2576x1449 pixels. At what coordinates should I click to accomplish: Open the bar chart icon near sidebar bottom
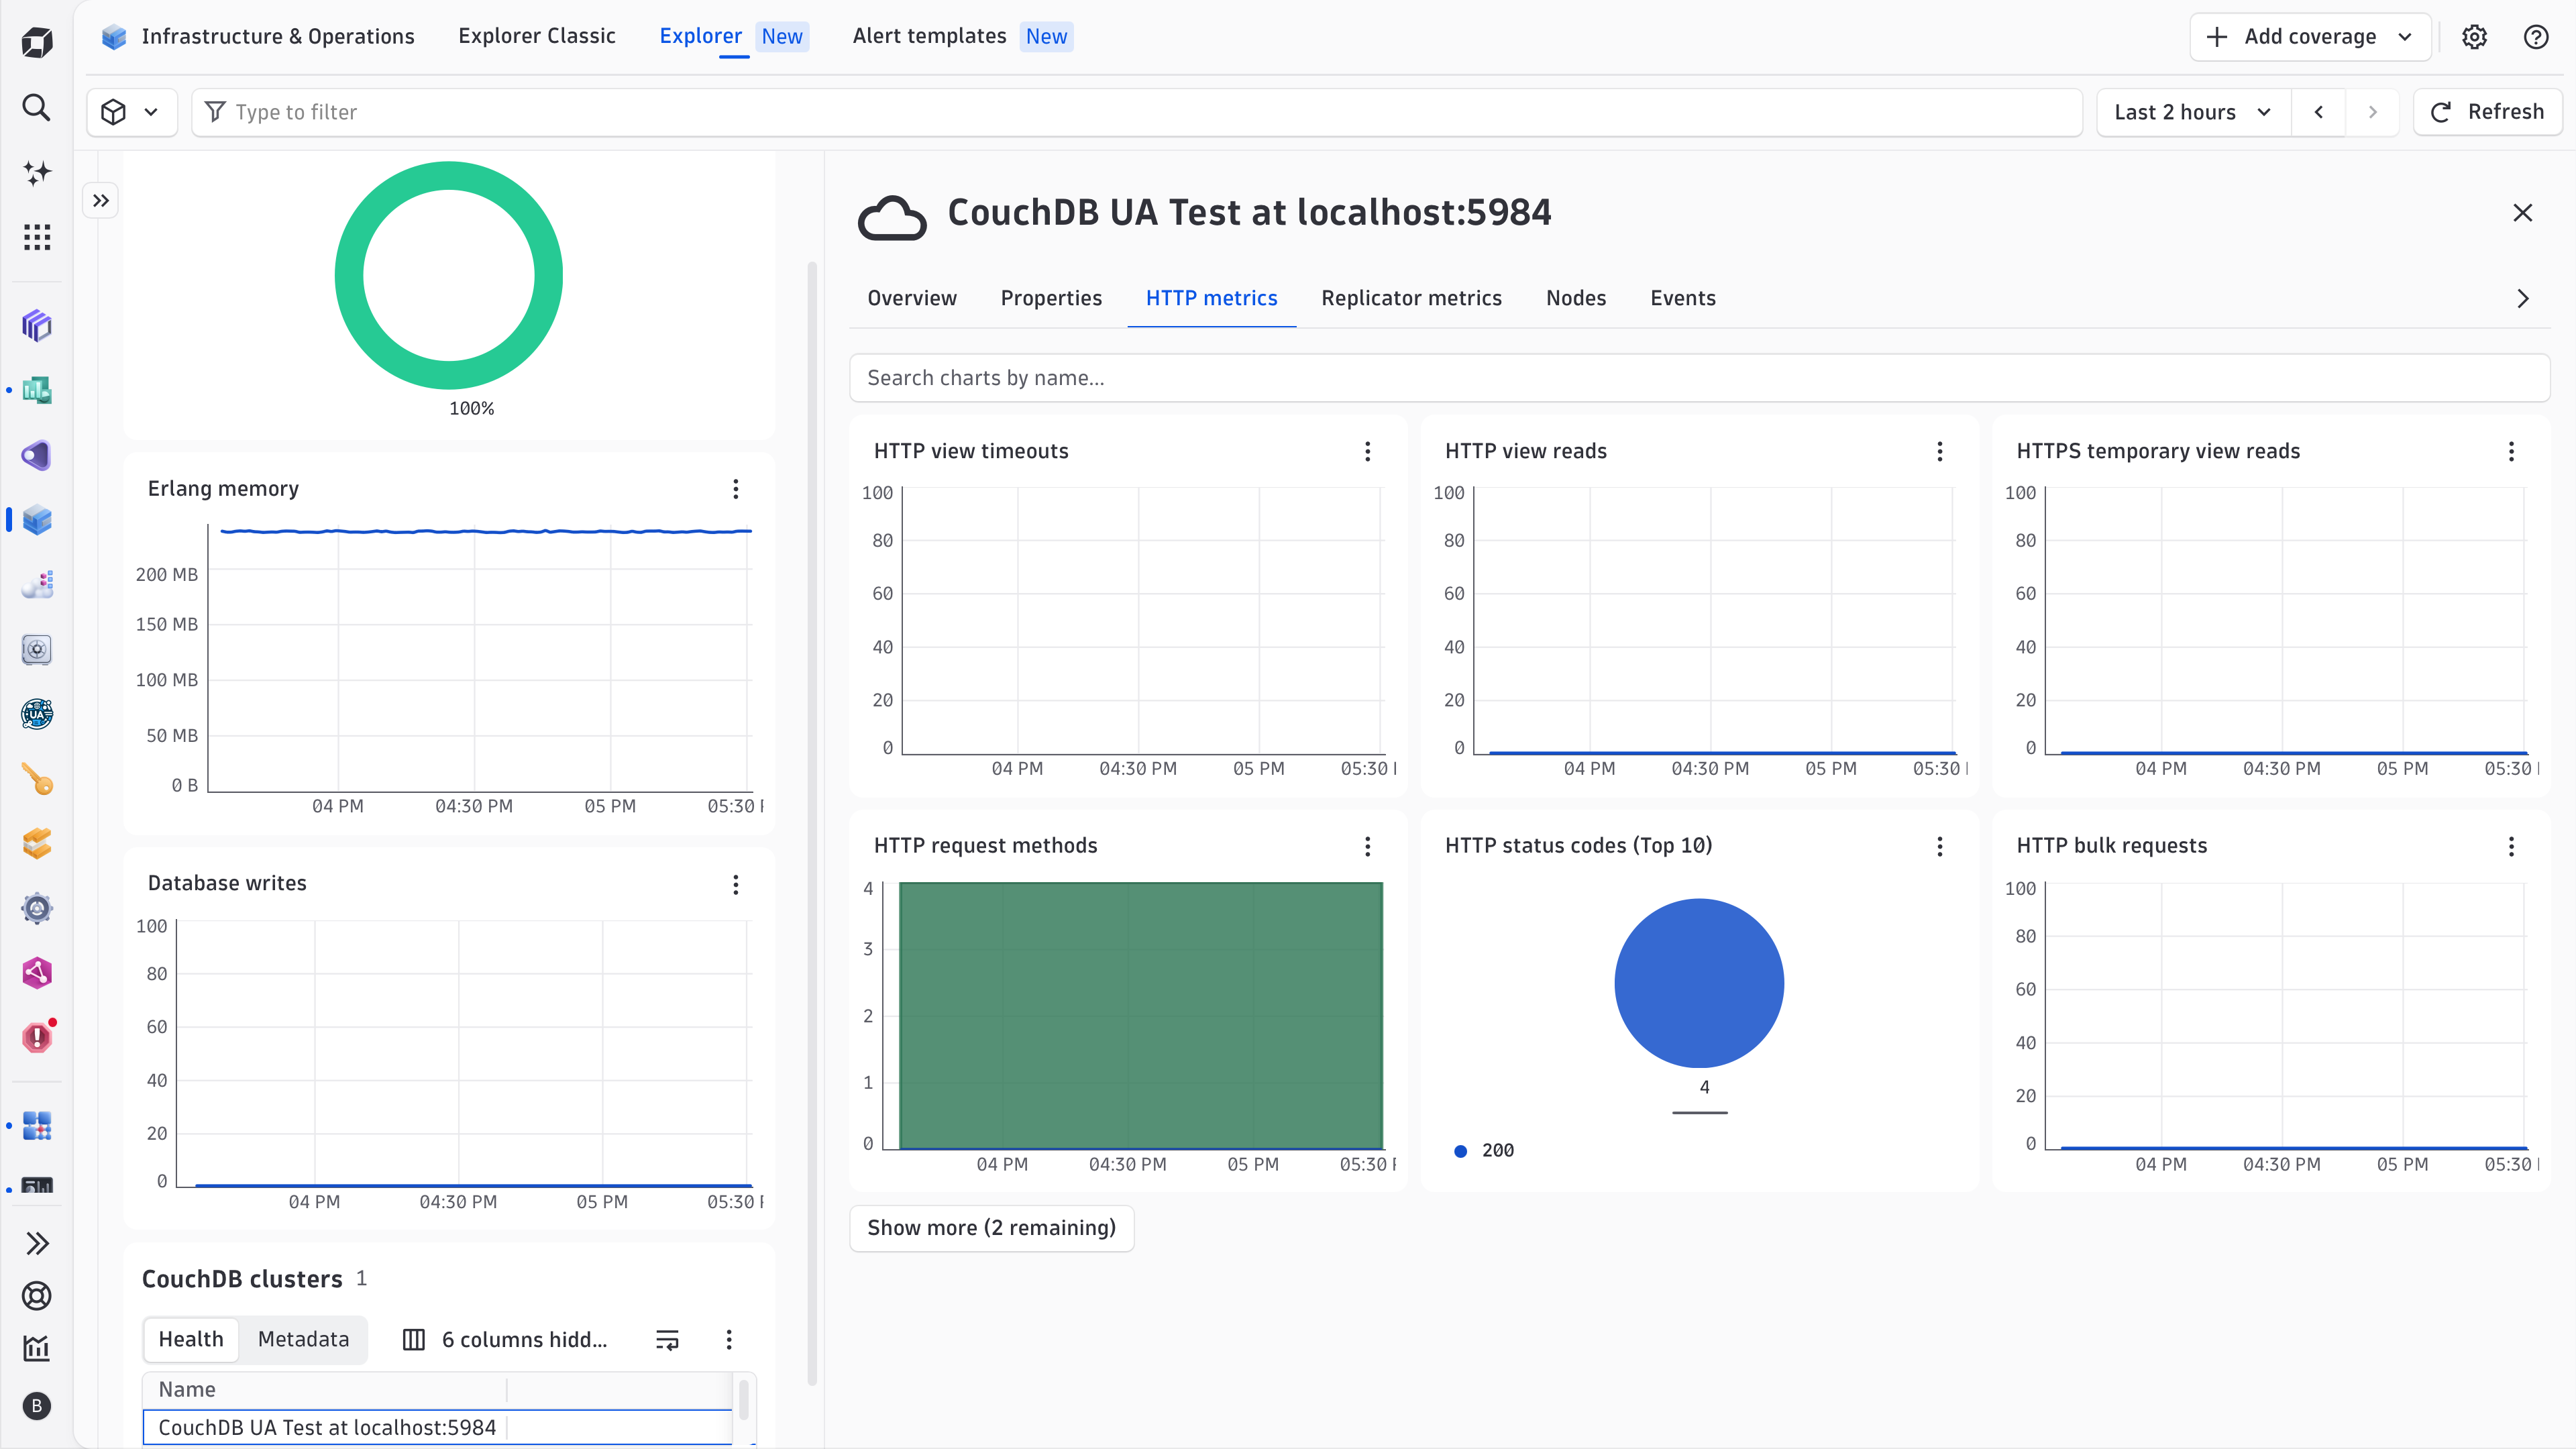point(37,1348)
